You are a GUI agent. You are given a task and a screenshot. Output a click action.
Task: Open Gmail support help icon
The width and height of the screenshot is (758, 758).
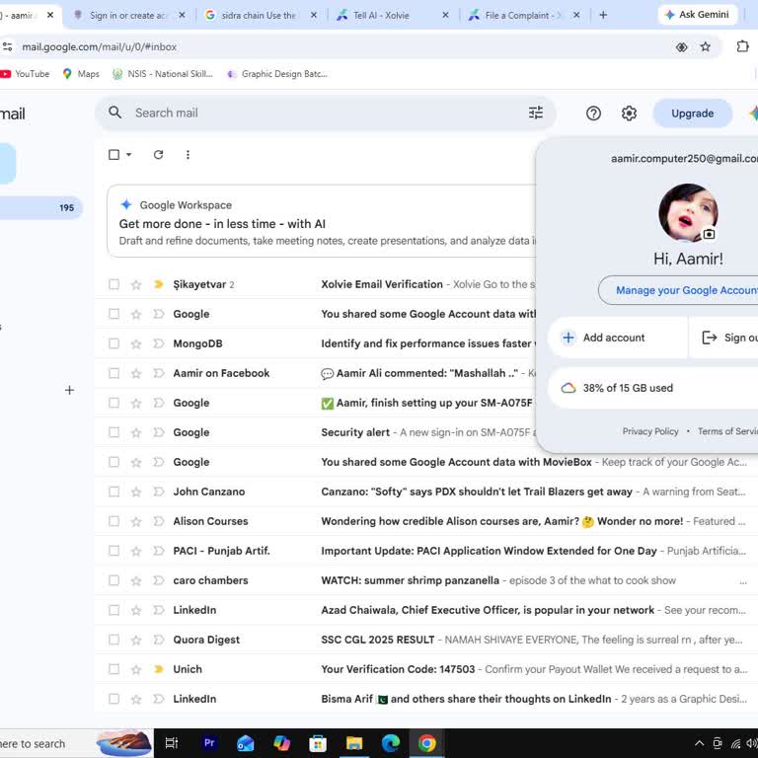[593, 114]
